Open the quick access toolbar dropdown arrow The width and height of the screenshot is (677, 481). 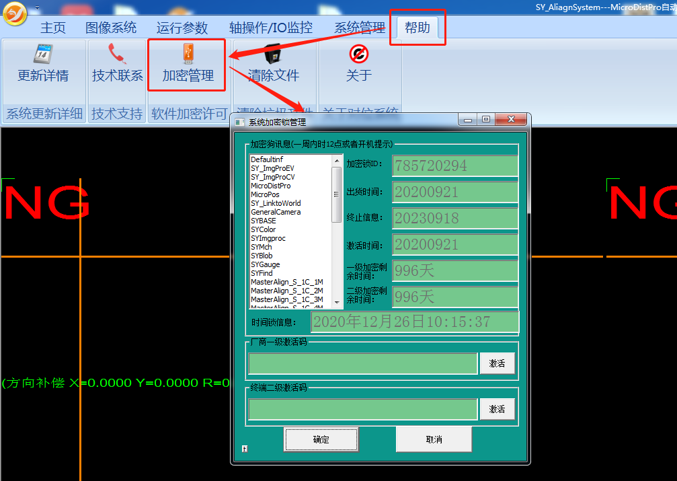click(x=36, y=7)
